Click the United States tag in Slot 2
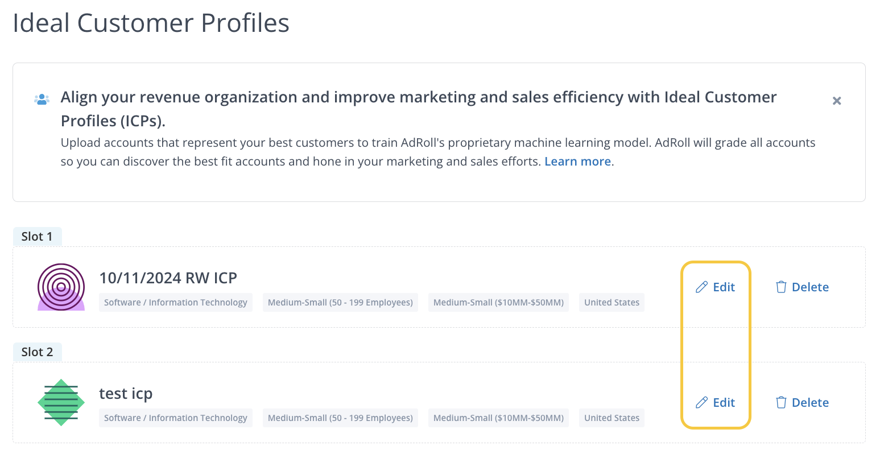The width and height of the screenshot is (884, 454). (612, 418)
